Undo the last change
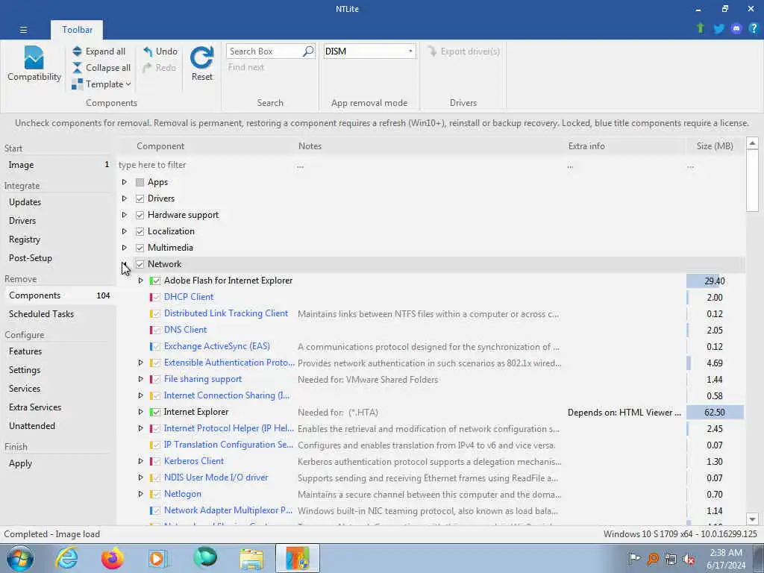The image size is (764, 573). pos(160,51)
